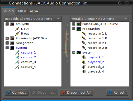Select the PulseAudio JACK Sink label
Image resolution: width=133 pixels, height=101 pixels.
(x=32, y=38)
